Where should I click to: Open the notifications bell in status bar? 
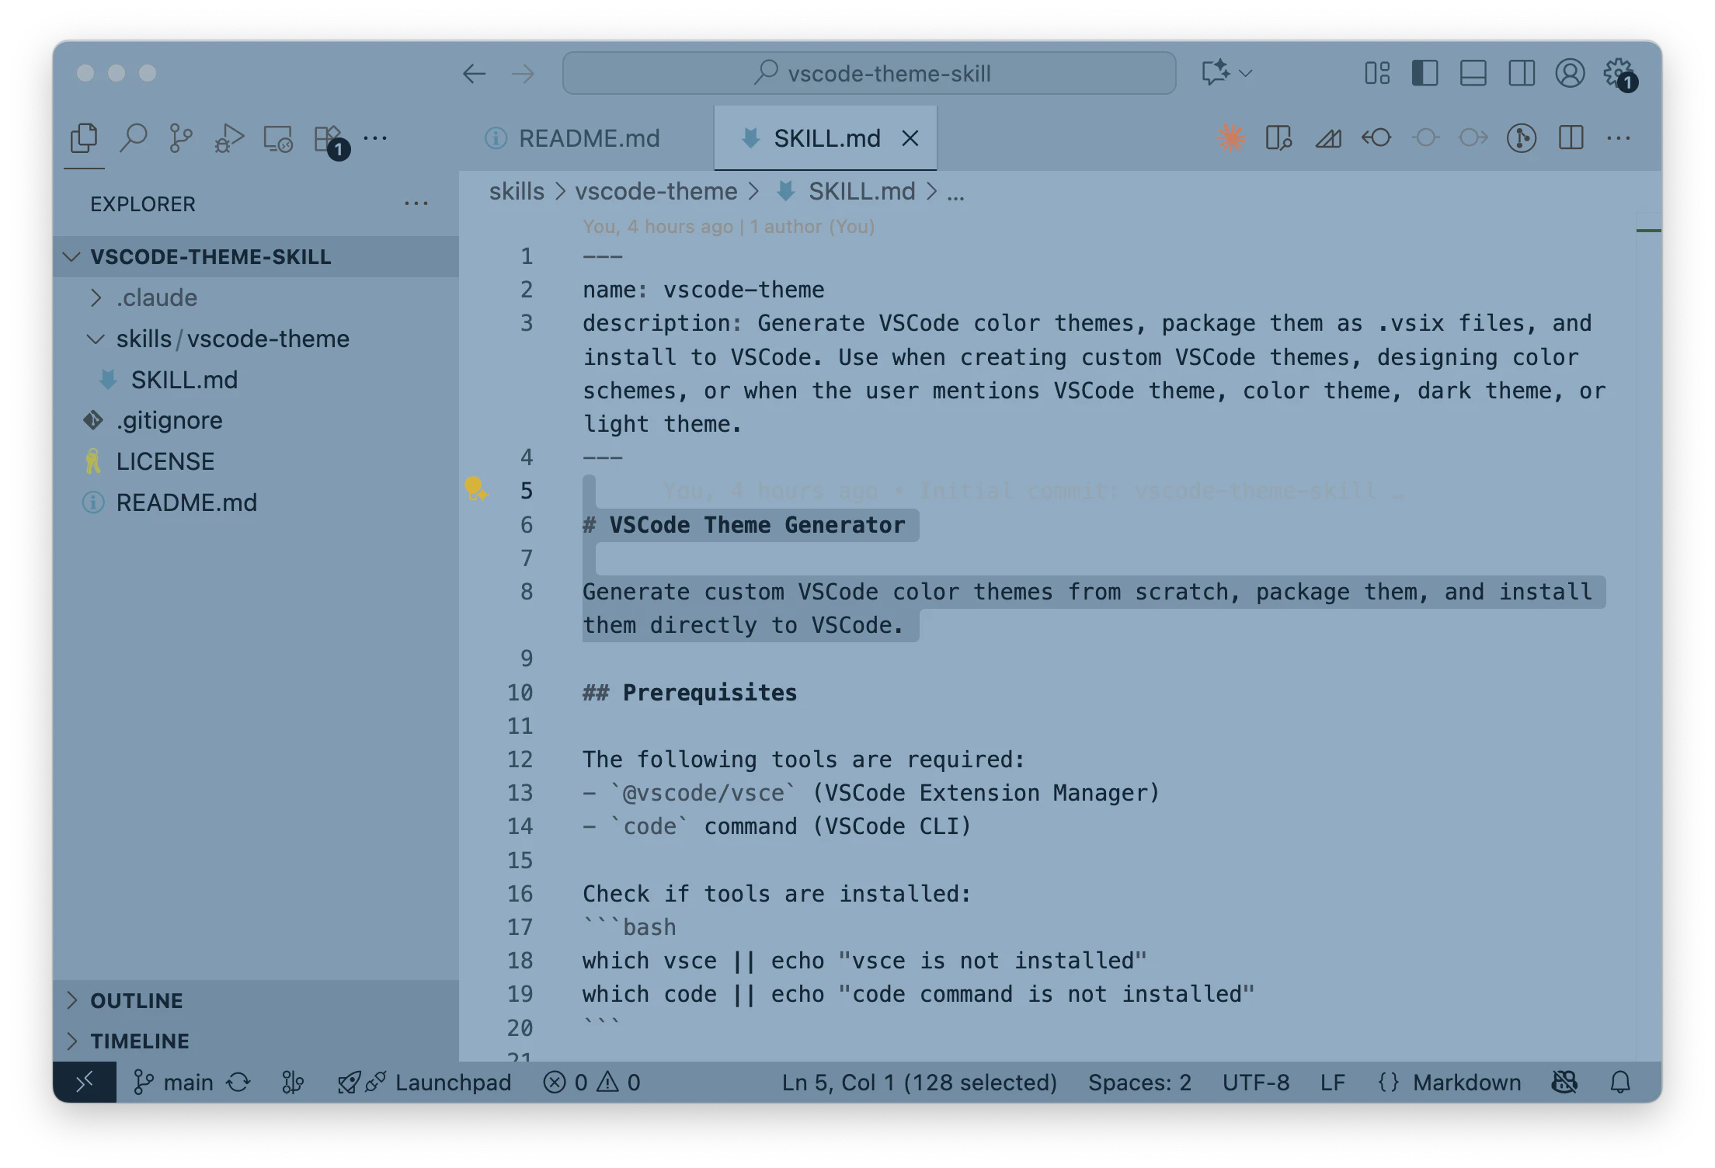click(1620, 1082)
